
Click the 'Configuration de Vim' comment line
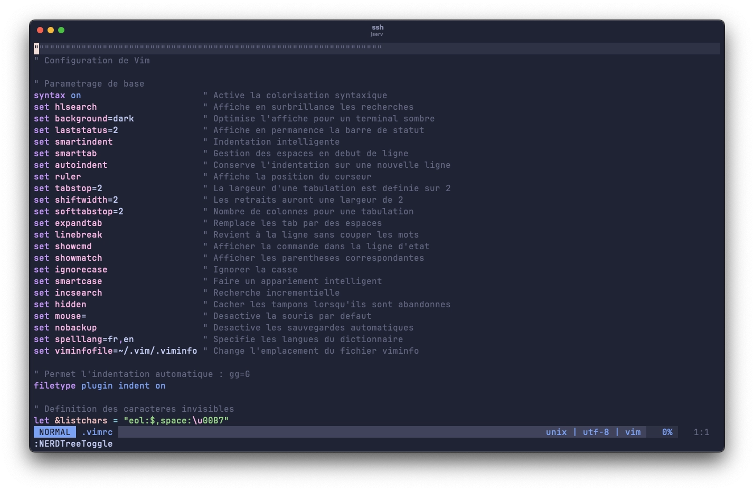point(92,61)
